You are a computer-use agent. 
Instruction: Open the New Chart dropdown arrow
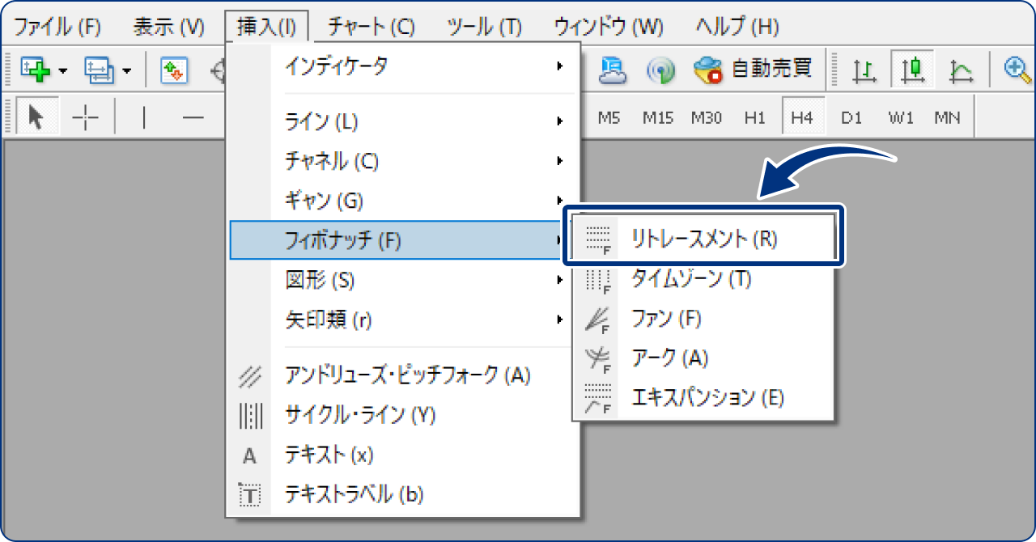[62, 71]
